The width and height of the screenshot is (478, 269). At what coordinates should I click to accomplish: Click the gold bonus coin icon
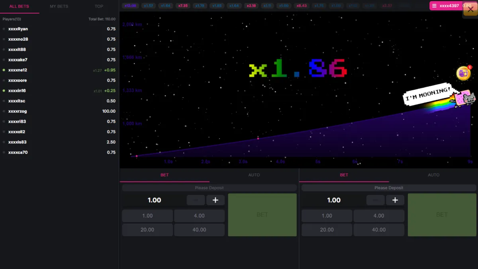463,73
